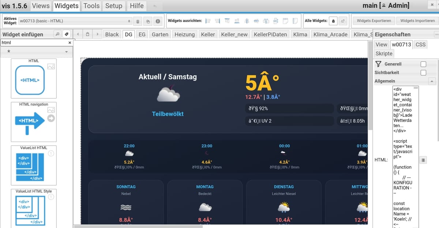Click the tag icon beside Widget einfügen
Image resolution: width=439 pixels, height=228 pixels.
[x=66, y=34]
